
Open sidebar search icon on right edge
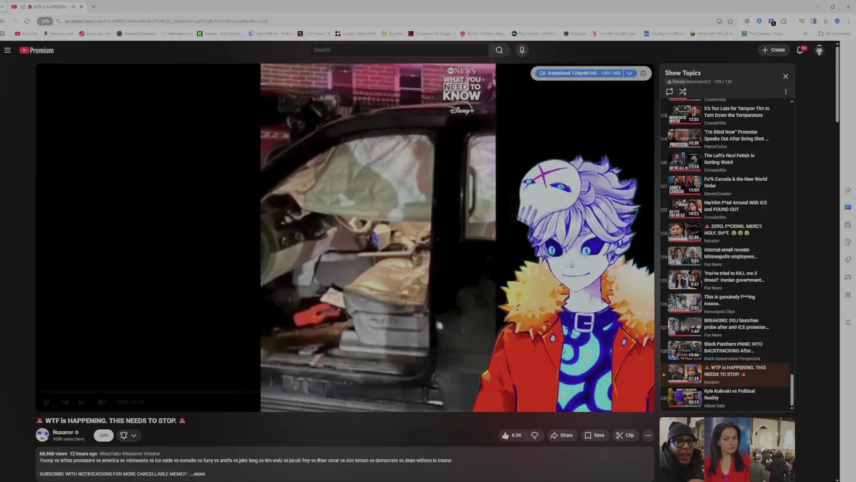point(848,189)
